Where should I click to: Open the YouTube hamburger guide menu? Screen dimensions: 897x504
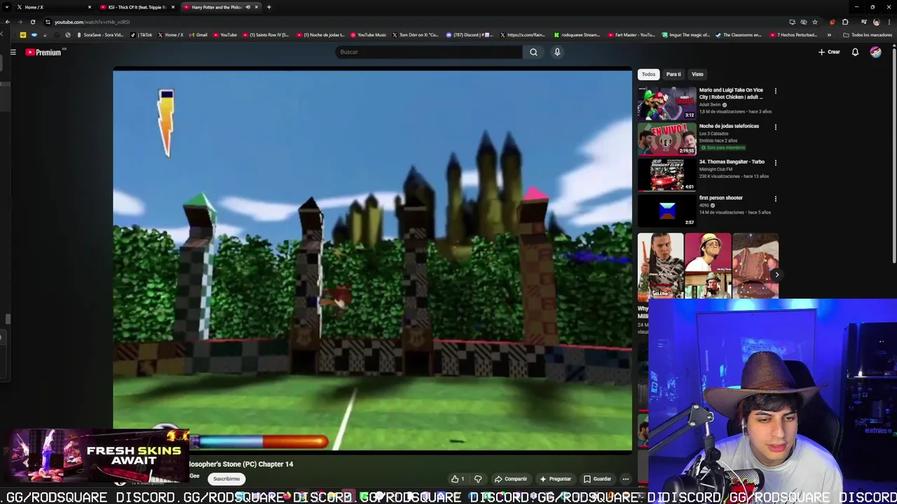click(13, 52)
